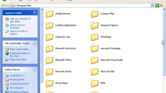Select the Microsoft Visual Studio name label

coord(112,60)
